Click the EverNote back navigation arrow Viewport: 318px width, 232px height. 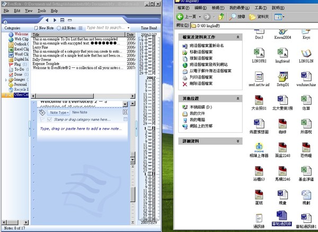click(x=47, y=20)
